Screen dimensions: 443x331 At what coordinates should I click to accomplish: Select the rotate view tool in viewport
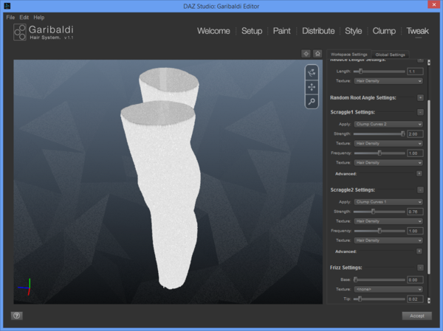(x=312, y=73)
